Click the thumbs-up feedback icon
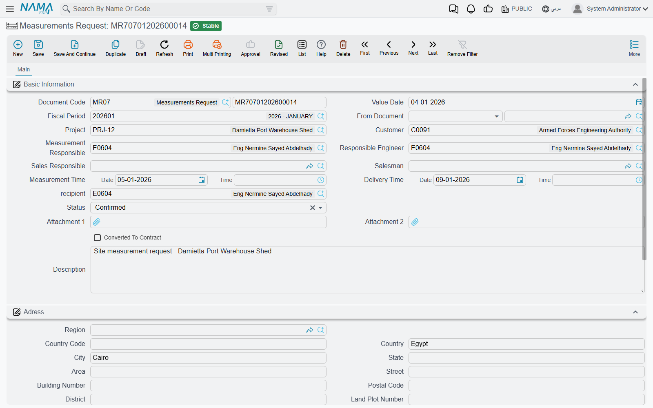The width and height of the screenshot is (653, 408). pyautogui.click(x=488, y=9)
